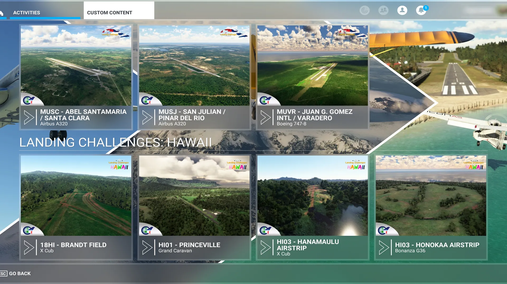Open the MUVR Varadero runway thumbnail
Image resolution: width=507 pixels, height=284 pixels.
tap(313, 65)
